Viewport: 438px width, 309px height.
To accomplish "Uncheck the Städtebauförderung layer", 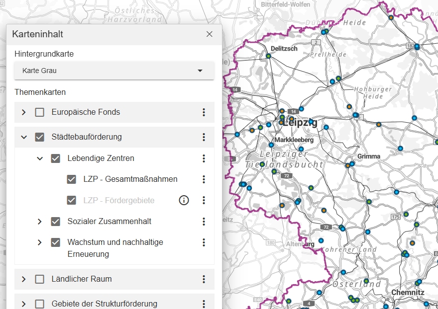I will [x=39, y=137].
